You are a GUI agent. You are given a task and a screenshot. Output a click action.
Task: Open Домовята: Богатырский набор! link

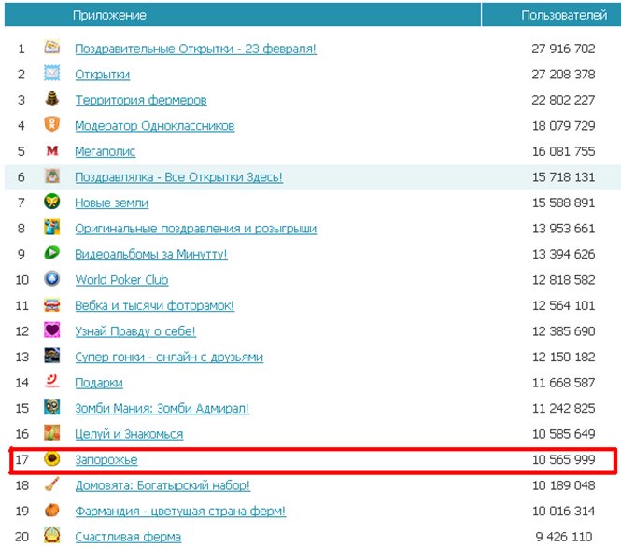click(162, 485)
